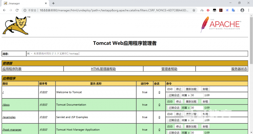The height and width of the screenshot is (134, 253).
Task: Close the /manager tab
Action: (46, 3)
